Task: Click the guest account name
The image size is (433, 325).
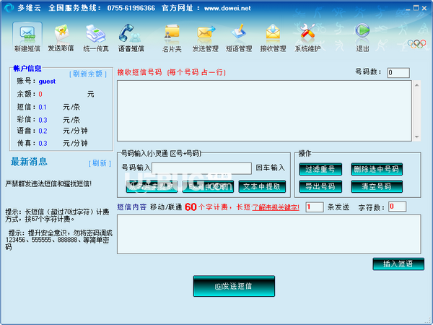Action: [47, 81]
